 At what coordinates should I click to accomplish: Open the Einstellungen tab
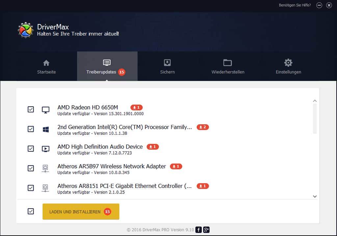tap(288, 66)
